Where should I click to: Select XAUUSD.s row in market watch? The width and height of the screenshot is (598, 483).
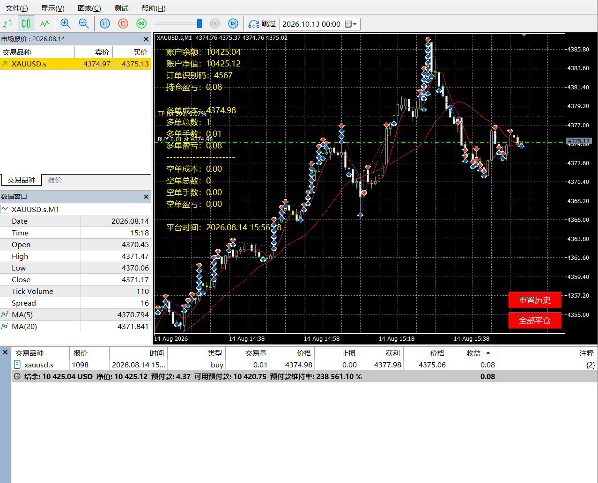tap(76, 64)
